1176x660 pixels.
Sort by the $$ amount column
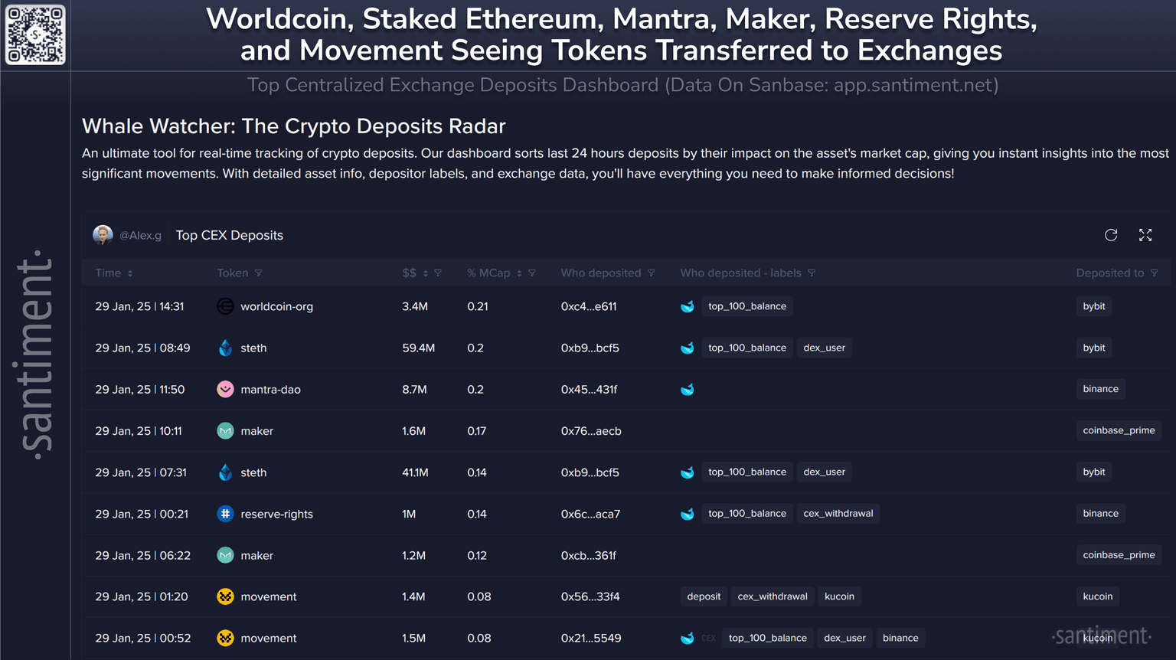(x=426, y=273)
